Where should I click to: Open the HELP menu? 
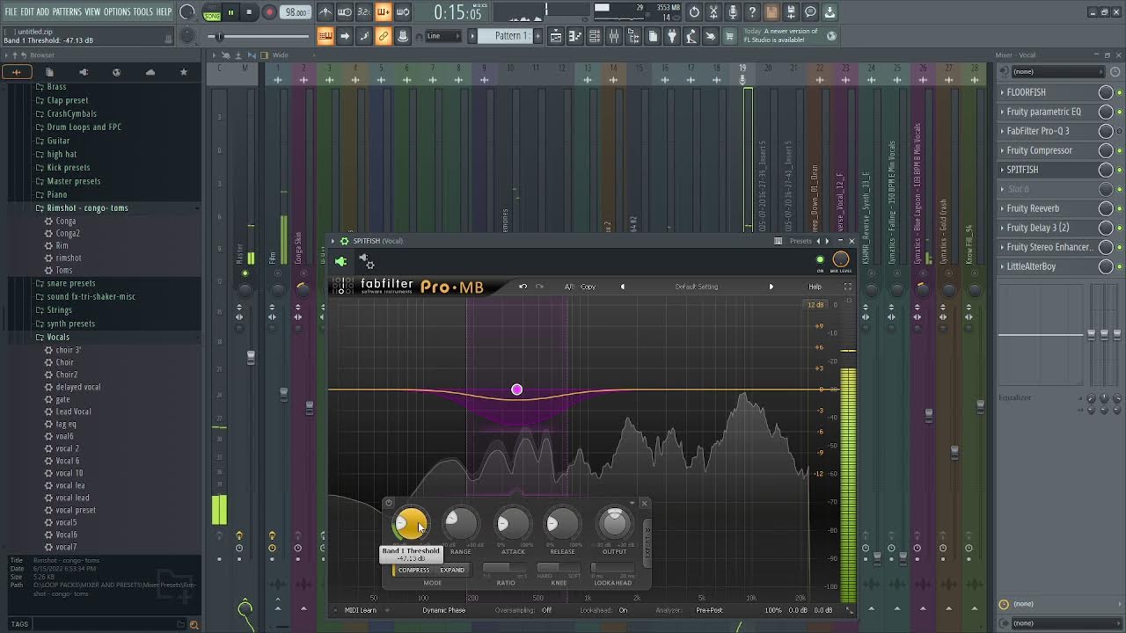pos(164,11)
